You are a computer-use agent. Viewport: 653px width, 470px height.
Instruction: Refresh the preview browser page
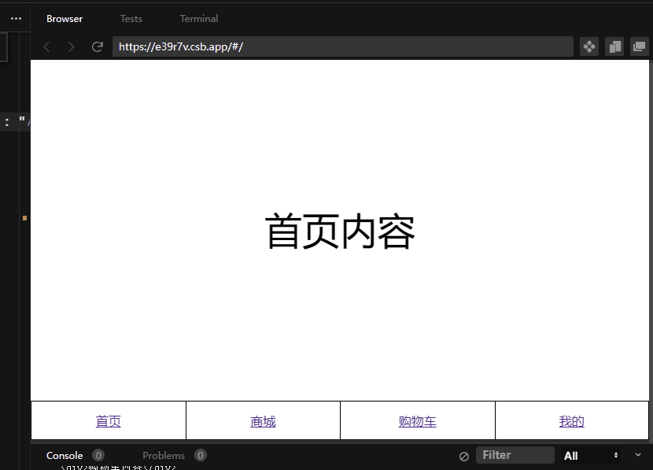pos(97,46)
